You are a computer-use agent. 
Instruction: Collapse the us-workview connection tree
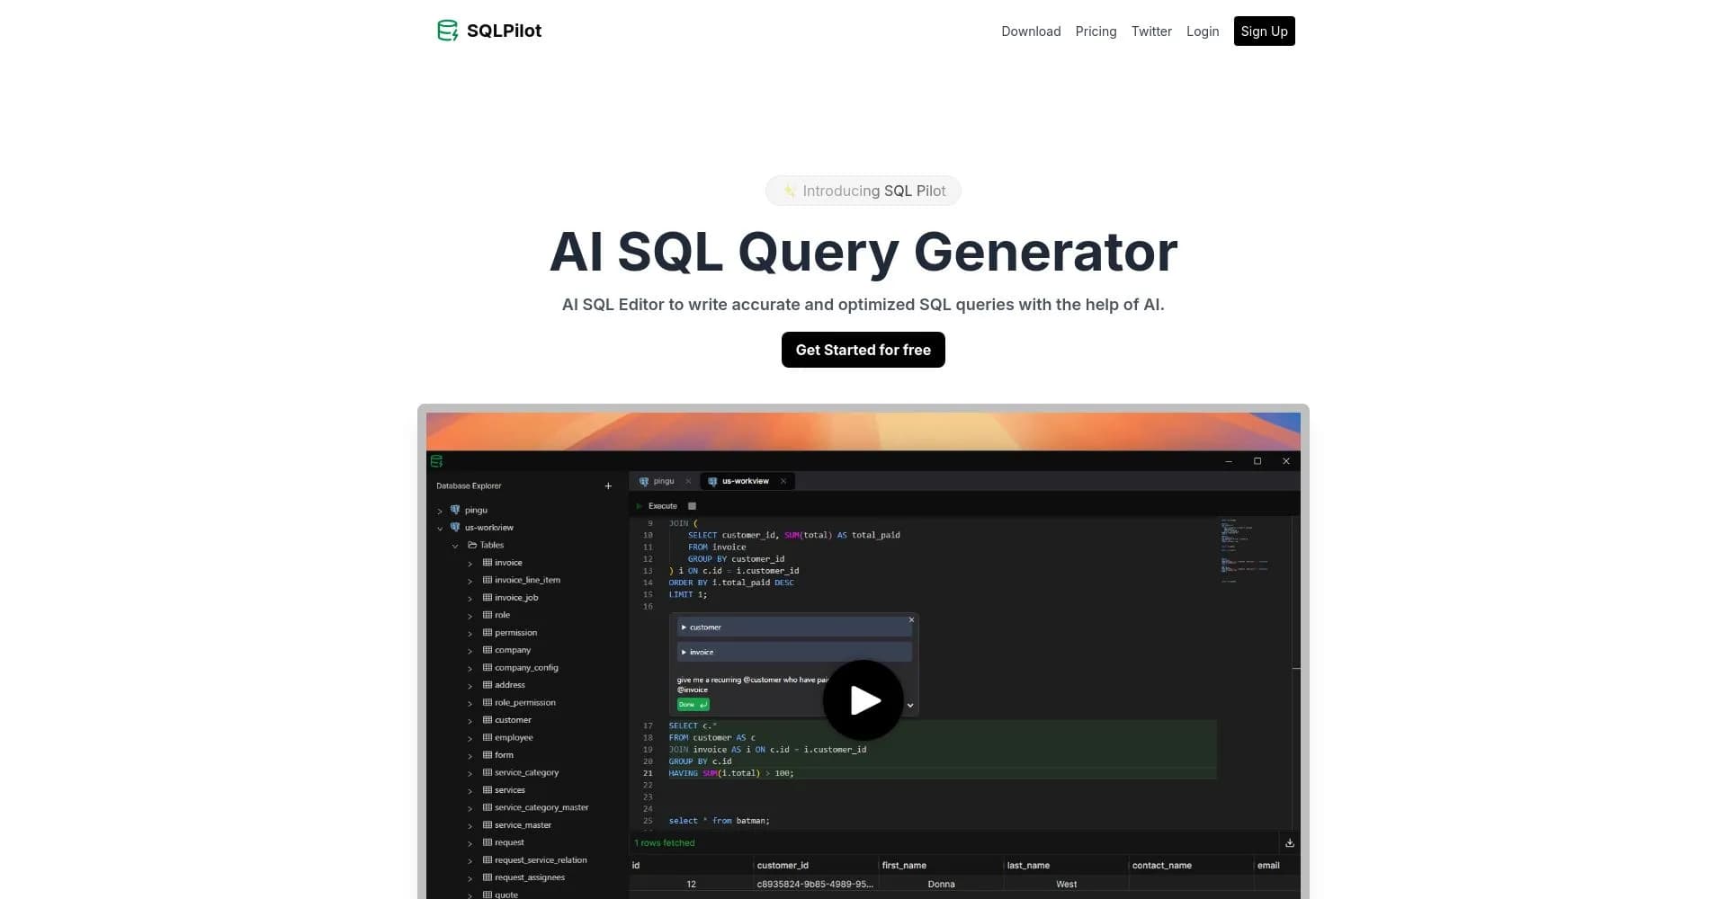point(440,527)
